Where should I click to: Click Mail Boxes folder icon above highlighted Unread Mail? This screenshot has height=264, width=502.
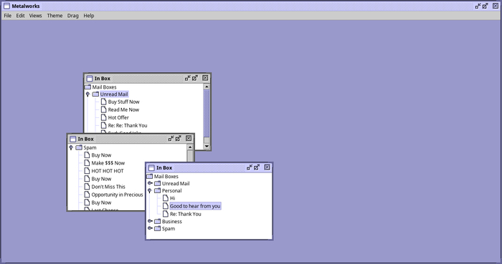coord(87,87)
